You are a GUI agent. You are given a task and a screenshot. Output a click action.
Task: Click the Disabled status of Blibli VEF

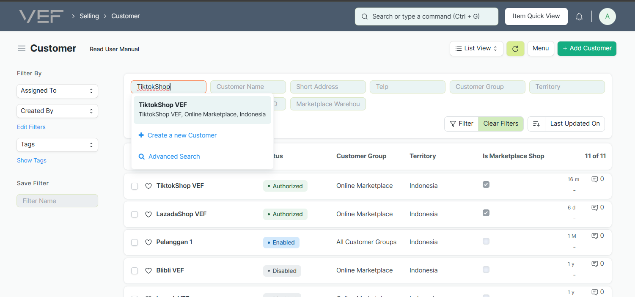[x=282, y=271]
